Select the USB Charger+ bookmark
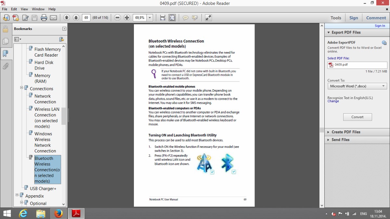Image resolution: width=390 pixels, height=219 pixels. point(43,188)
